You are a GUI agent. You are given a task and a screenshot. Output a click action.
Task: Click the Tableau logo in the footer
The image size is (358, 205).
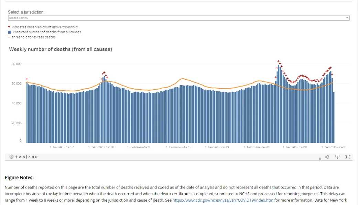[x=23, y=157]
